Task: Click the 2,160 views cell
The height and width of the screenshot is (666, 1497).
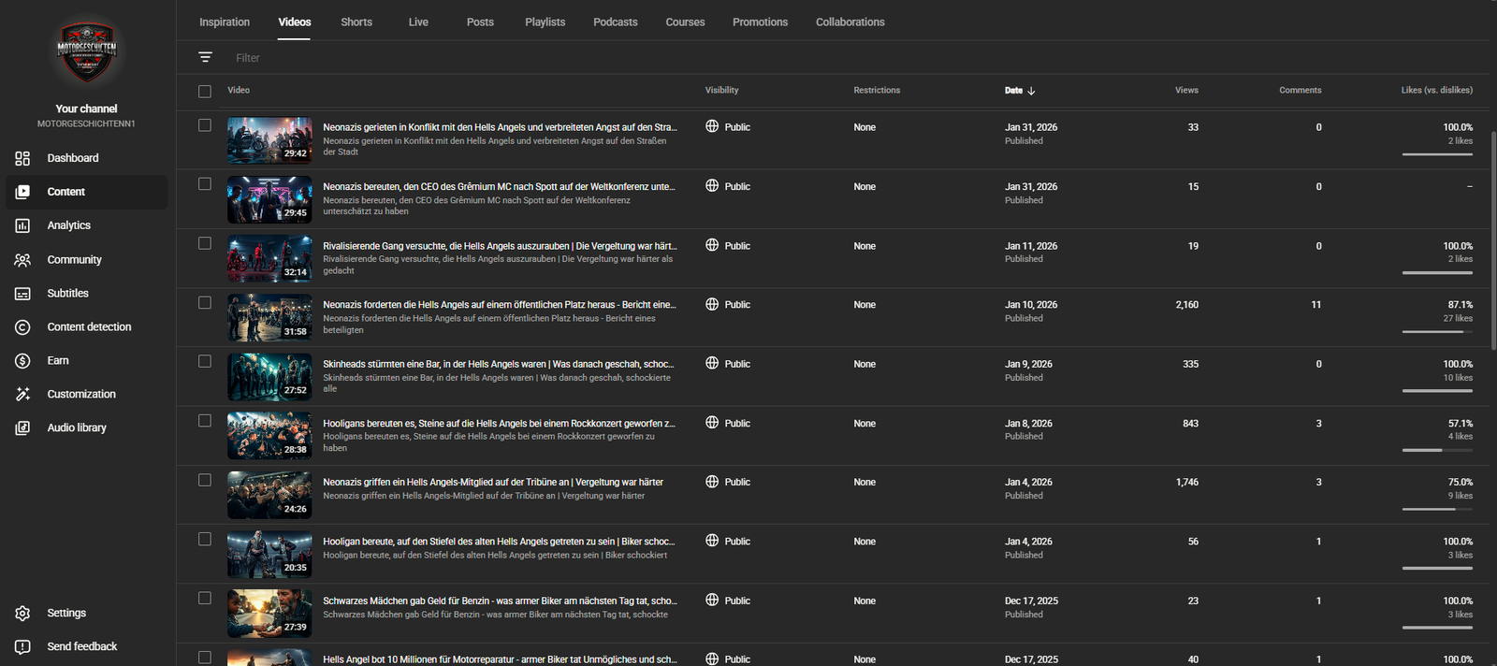Action: (x=1186, y=305)
